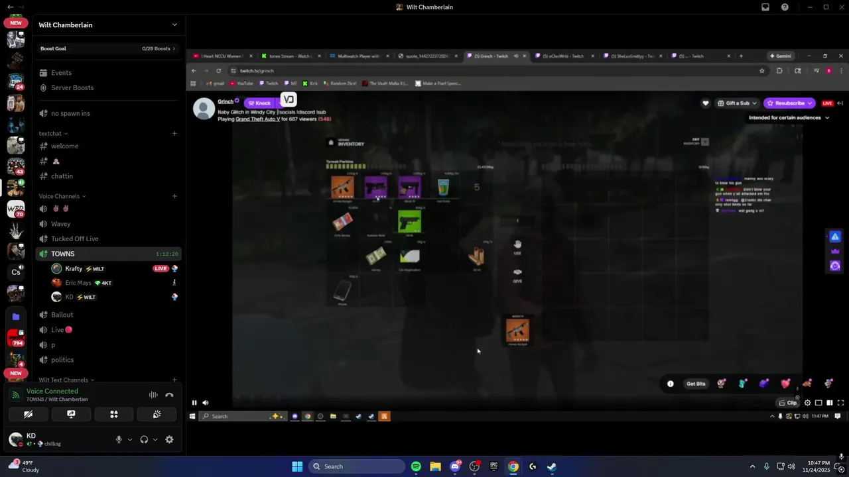This screenshot has width=849, height=477.
Task: Open the Activities launcher button
Action: coord(114,414)
